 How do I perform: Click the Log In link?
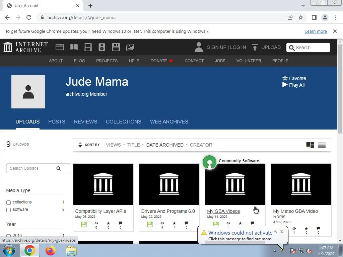pos(238,47)
